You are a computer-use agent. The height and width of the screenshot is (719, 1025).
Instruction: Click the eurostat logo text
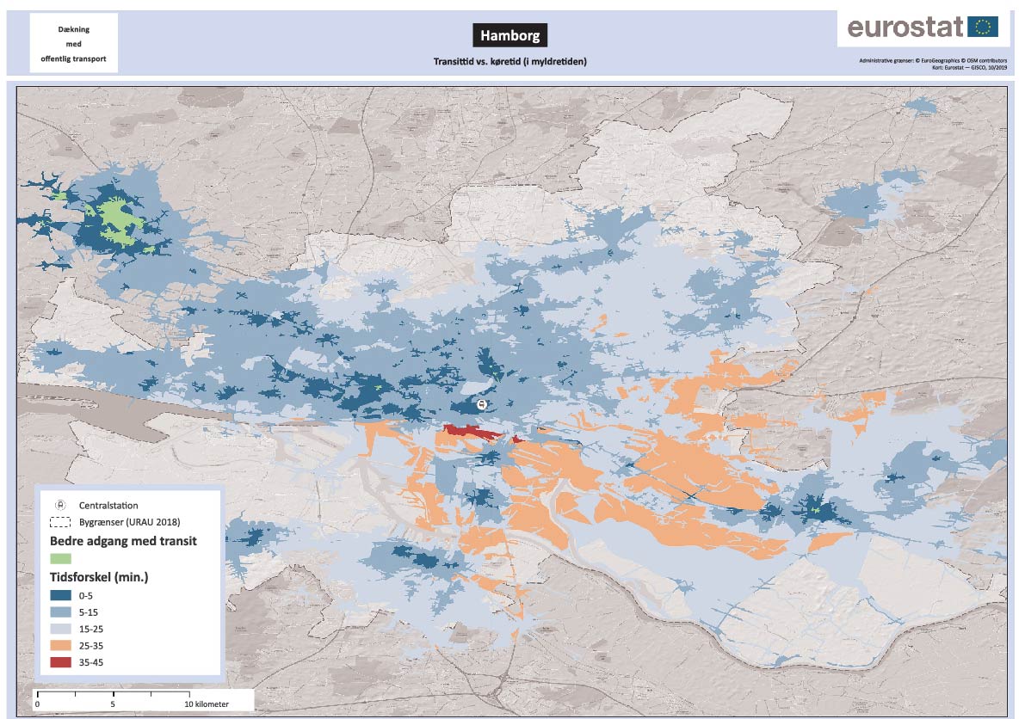[x=904, y=28]
